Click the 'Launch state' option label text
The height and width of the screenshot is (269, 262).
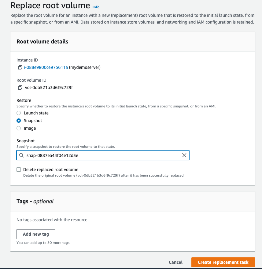pyautogui.click(x=36, y=113)
